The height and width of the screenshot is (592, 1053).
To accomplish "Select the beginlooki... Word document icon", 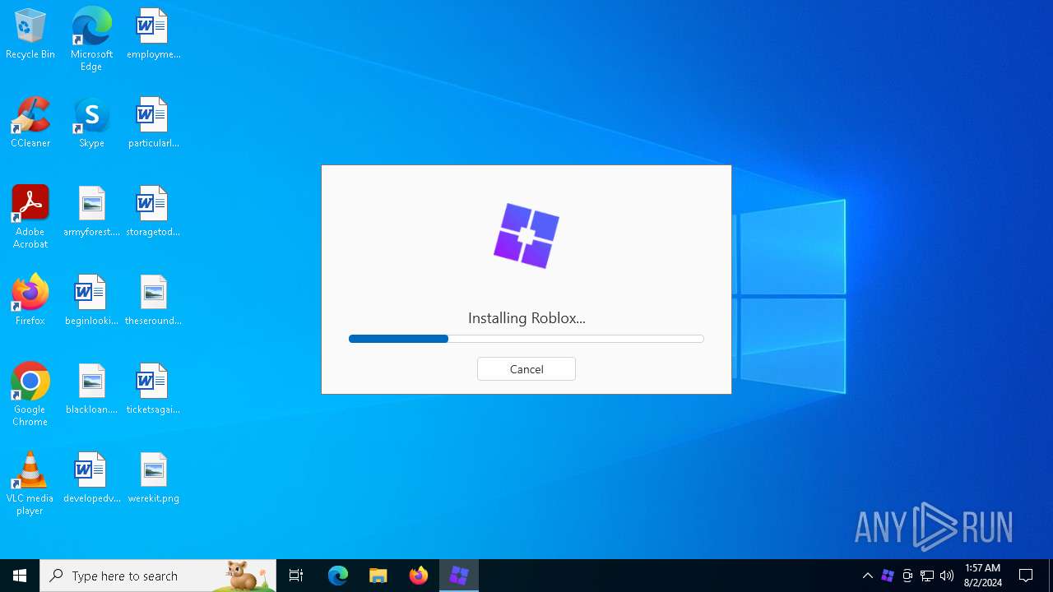I will pyautogui.click(x=91, y=301).
